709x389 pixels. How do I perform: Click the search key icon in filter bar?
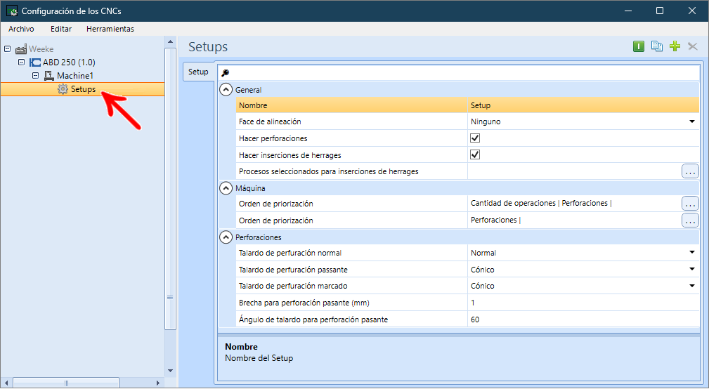[x=225, y=73]
